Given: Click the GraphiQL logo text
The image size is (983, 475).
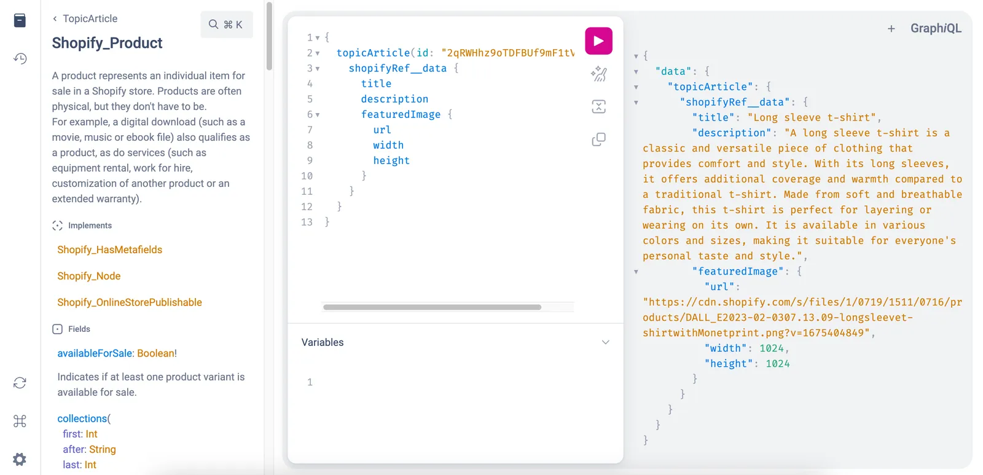Looking at the screenshot, I should click(936, 28).
